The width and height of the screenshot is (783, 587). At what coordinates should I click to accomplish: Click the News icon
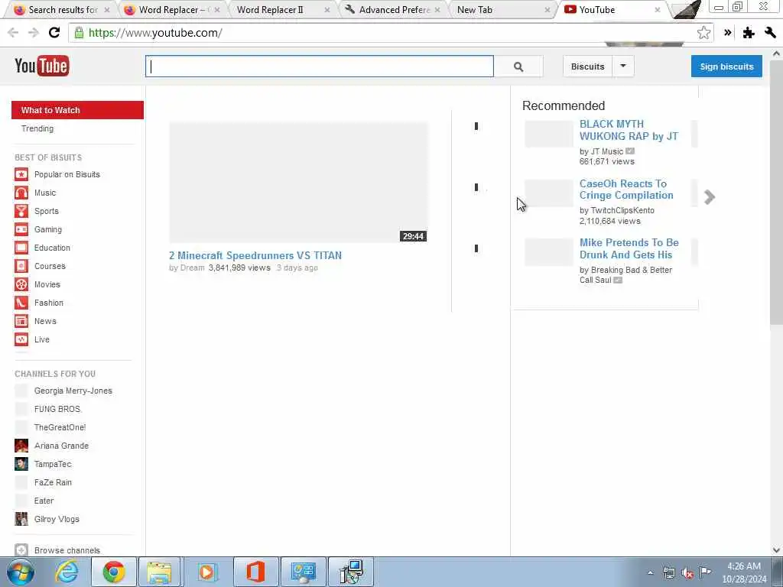[x=21, y=321]
